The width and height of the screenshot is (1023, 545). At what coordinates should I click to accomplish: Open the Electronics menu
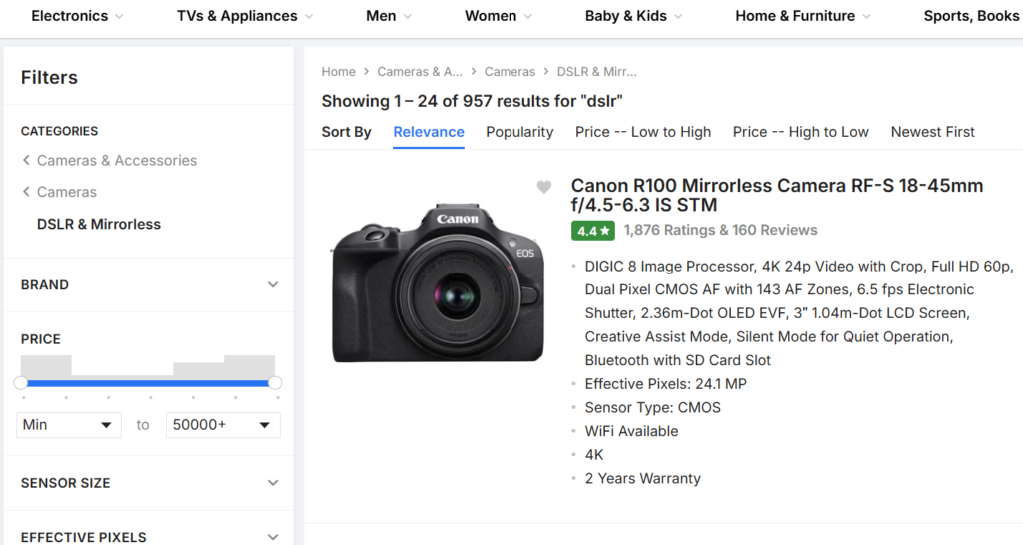78,16
